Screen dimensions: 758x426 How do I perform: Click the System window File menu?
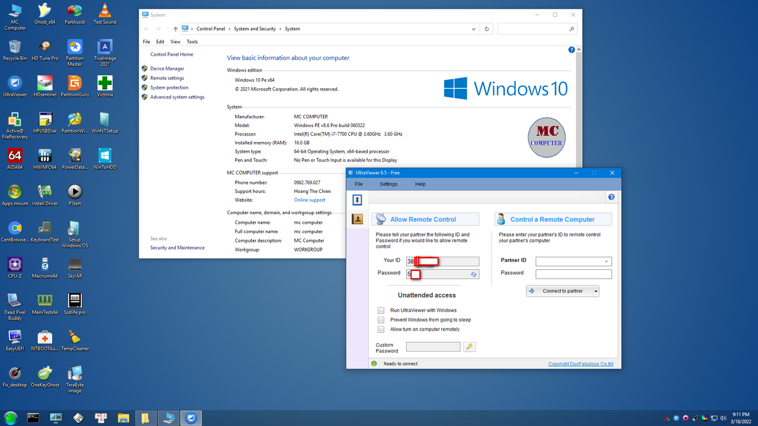pyautogui.click(x=146, y=42)
